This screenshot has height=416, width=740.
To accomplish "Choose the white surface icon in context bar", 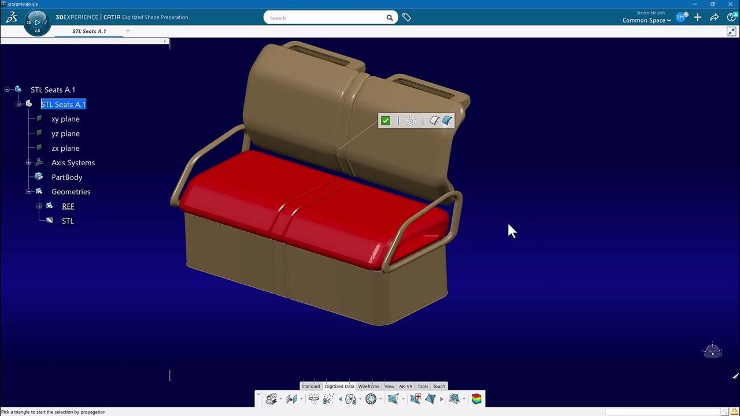I will click(x=434, y=121).
